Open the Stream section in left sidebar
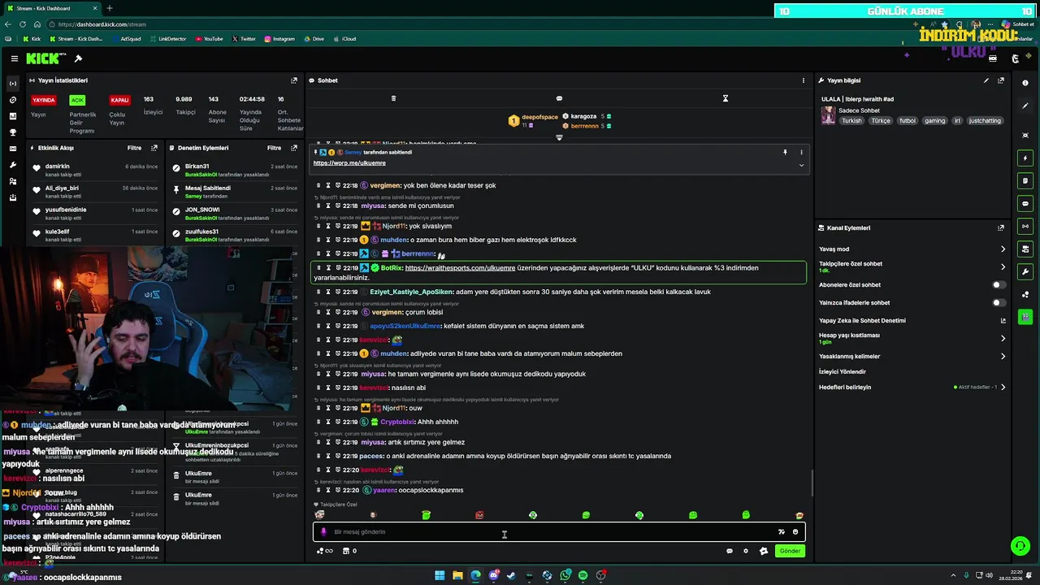1040x585 pixels. 12,84
